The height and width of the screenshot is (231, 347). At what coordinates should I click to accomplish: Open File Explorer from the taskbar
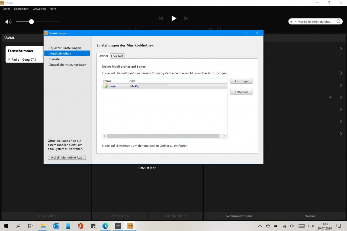(x=43, y=226)
